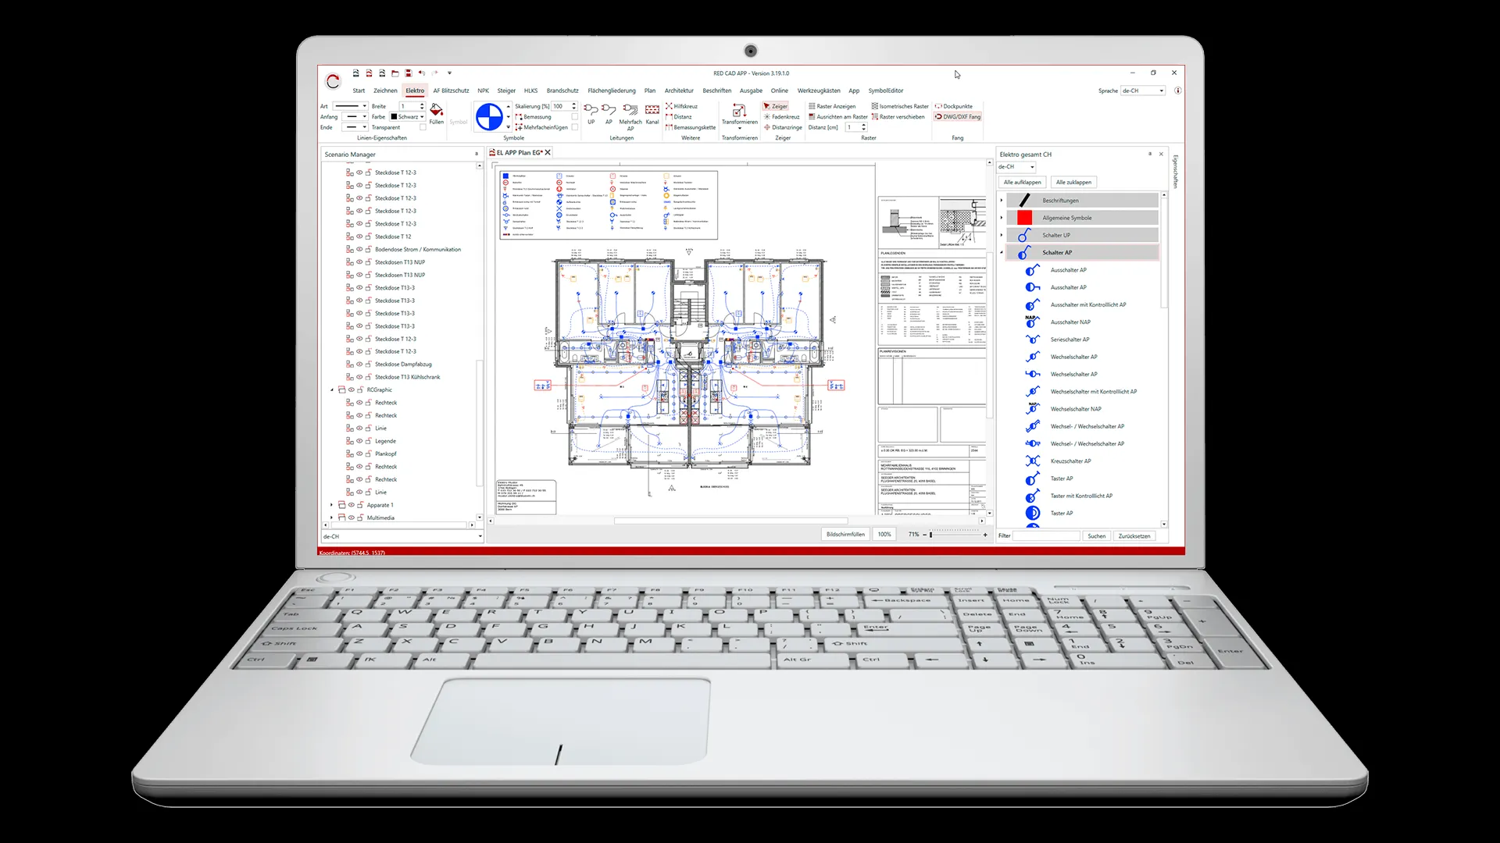This screenshot has height=843, width=1500.
Task: Toggle visibility of Steckdose Dampfabzug
Action: pyautogui.click(x=359, y=364)
